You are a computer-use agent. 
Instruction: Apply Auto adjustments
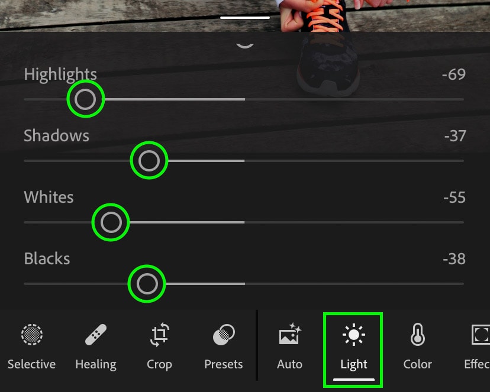click(289, 347)
